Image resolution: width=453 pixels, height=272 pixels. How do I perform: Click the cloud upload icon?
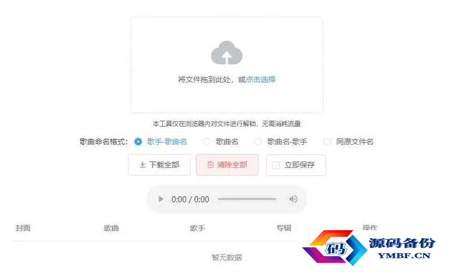pos(227,53)
